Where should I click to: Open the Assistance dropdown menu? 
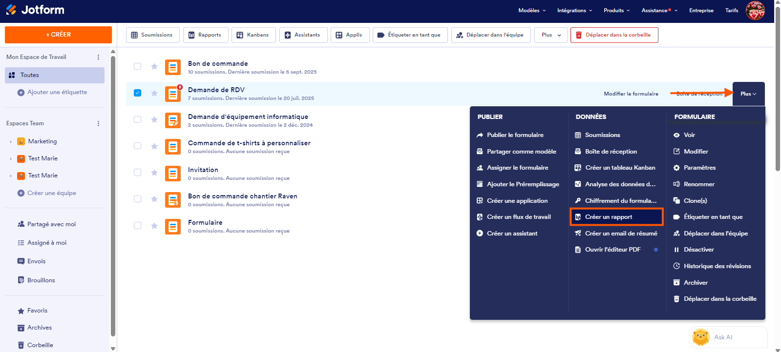point(660,10)
